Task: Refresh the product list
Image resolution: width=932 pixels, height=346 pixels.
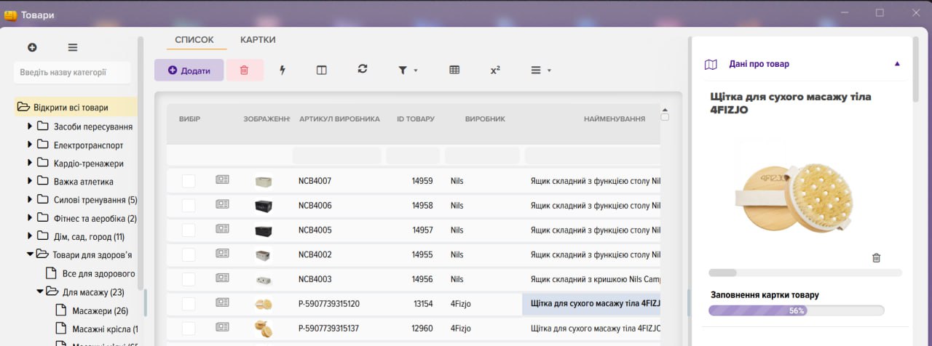Action: [363, 70]
